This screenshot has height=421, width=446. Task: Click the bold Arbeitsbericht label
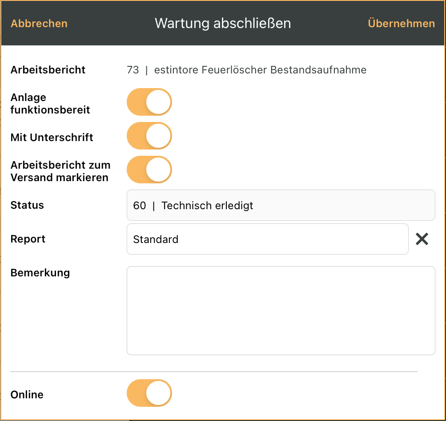48,70
